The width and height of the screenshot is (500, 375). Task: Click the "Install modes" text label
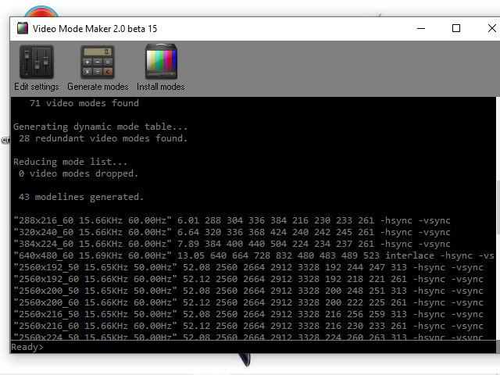161,87
